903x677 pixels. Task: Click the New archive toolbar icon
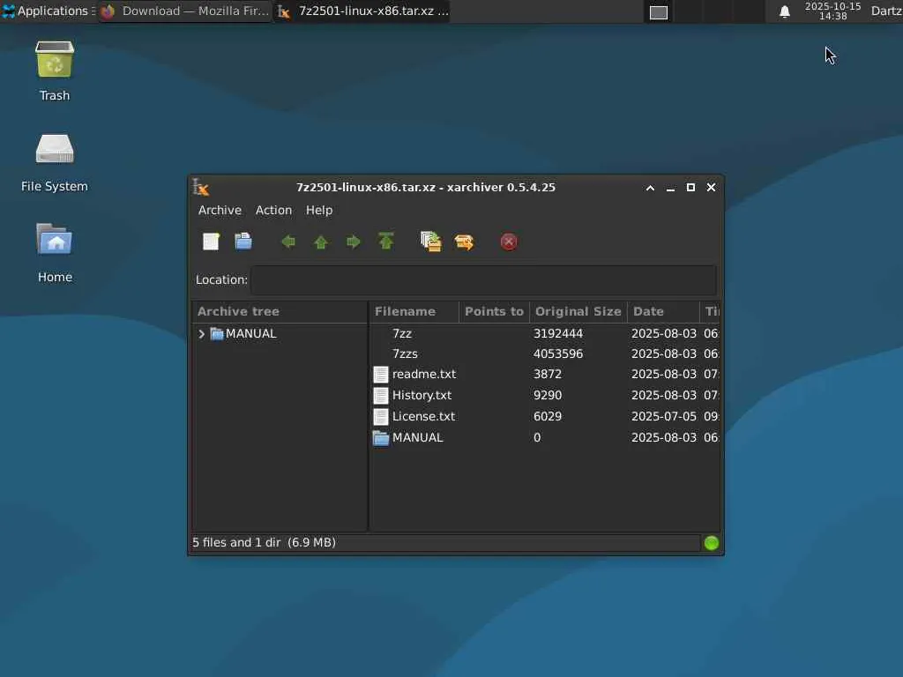click(x=211, y=242)
